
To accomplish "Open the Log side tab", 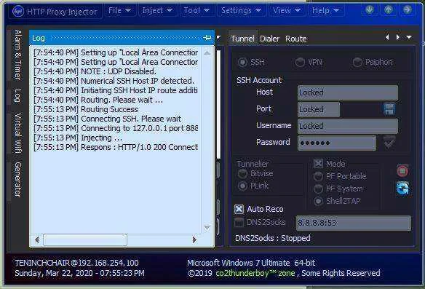I will [17, 95].
